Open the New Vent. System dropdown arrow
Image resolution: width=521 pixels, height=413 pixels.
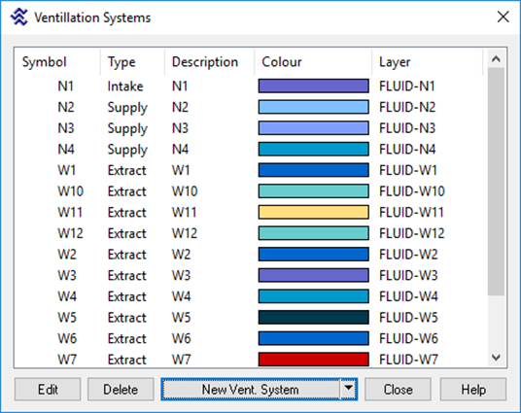point(348,389)
